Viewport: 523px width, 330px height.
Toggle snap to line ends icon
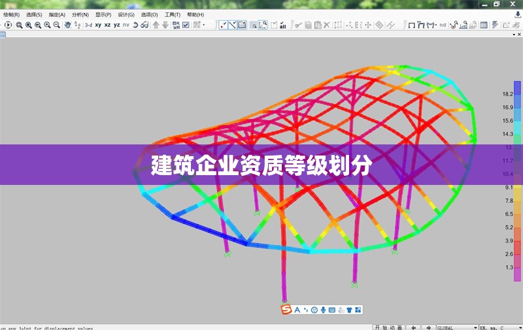tap(233, 25)
